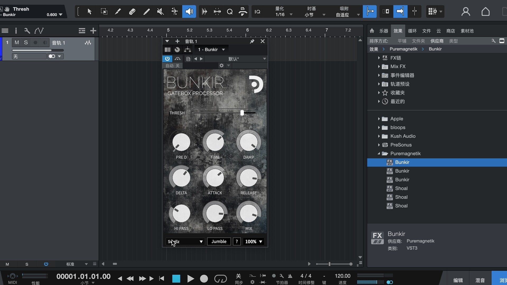
Task: Expand the Mix FX folder
Action: point(379,66)
